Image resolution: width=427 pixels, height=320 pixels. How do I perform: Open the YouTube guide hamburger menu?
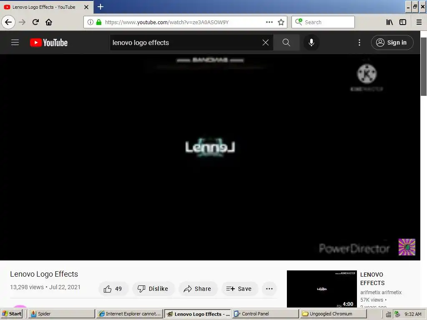point(15,42)
